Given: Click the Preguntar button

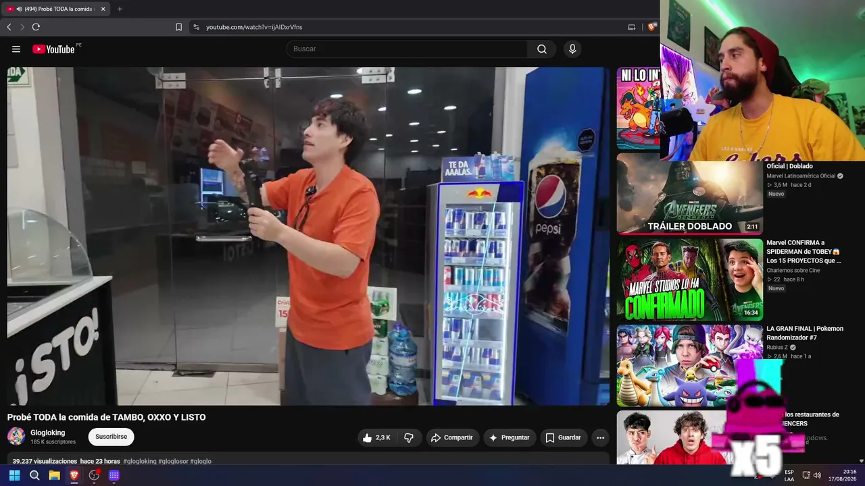Looking at the screenshot, I should (510, 437).
